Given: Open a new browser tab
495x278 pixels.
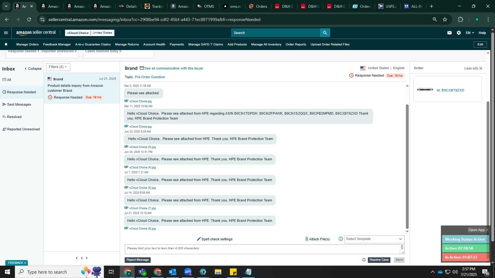Looking at the screenshot, I should [x=432, y=6].
